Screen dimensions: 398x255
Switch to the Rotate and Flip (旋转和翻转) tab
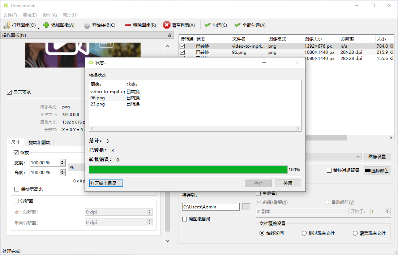[39, 143]
